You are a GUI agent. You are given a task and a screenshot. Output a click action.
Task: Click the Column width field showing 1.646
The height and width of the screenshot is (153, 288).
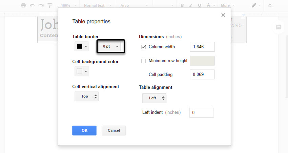point(202,47)
